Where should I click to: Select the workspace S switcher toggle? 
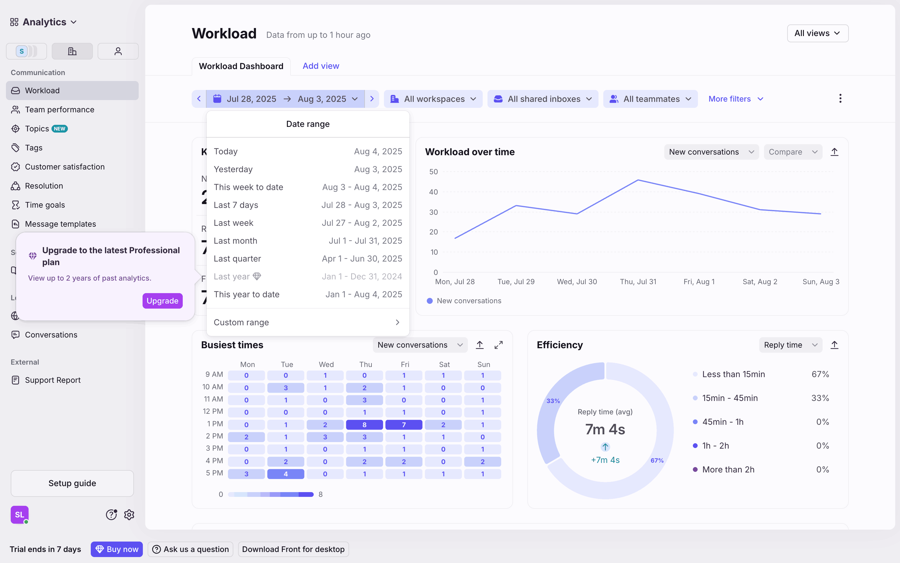click(26, 51)
